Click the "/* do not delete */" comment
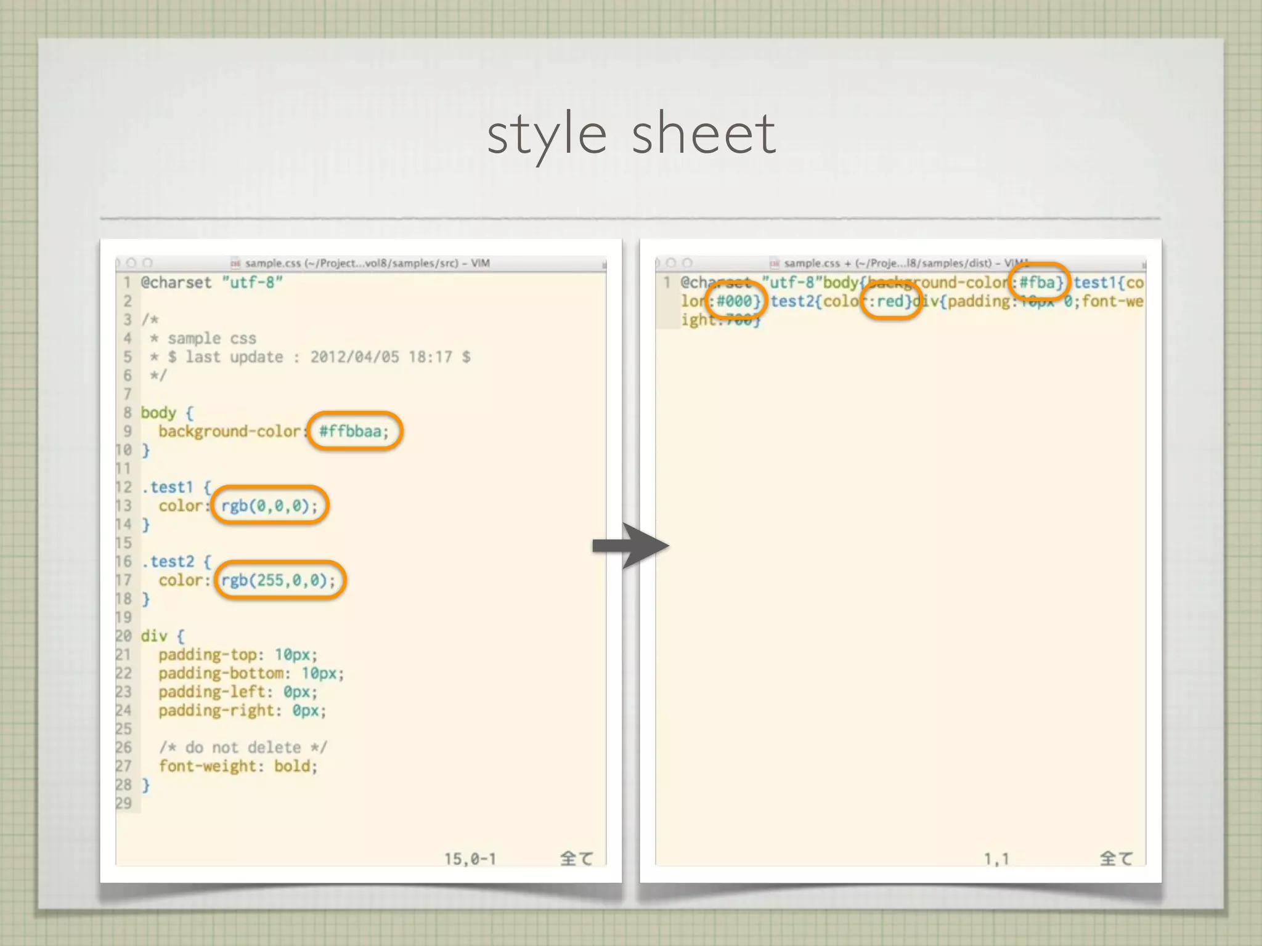 click(x=243, y=748)
